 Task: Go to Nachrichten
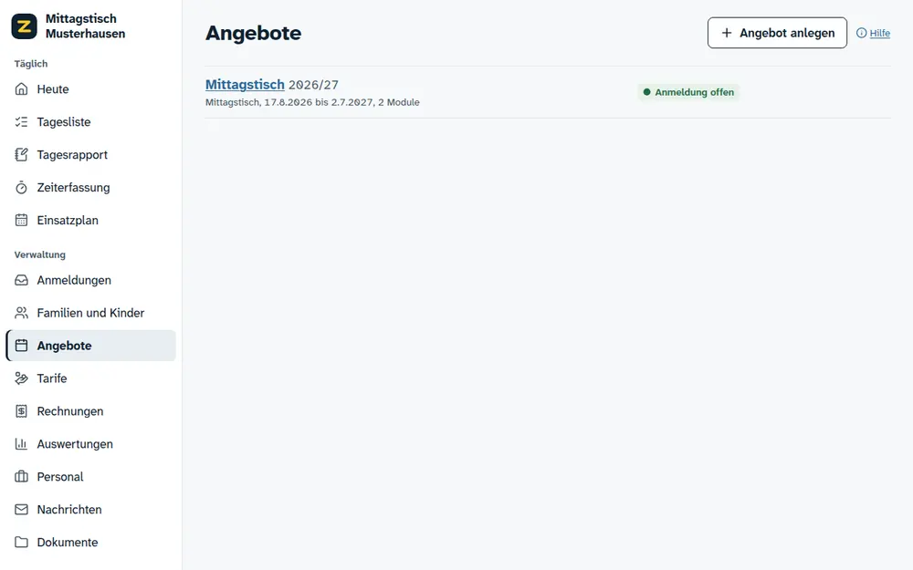pos(90,510)
